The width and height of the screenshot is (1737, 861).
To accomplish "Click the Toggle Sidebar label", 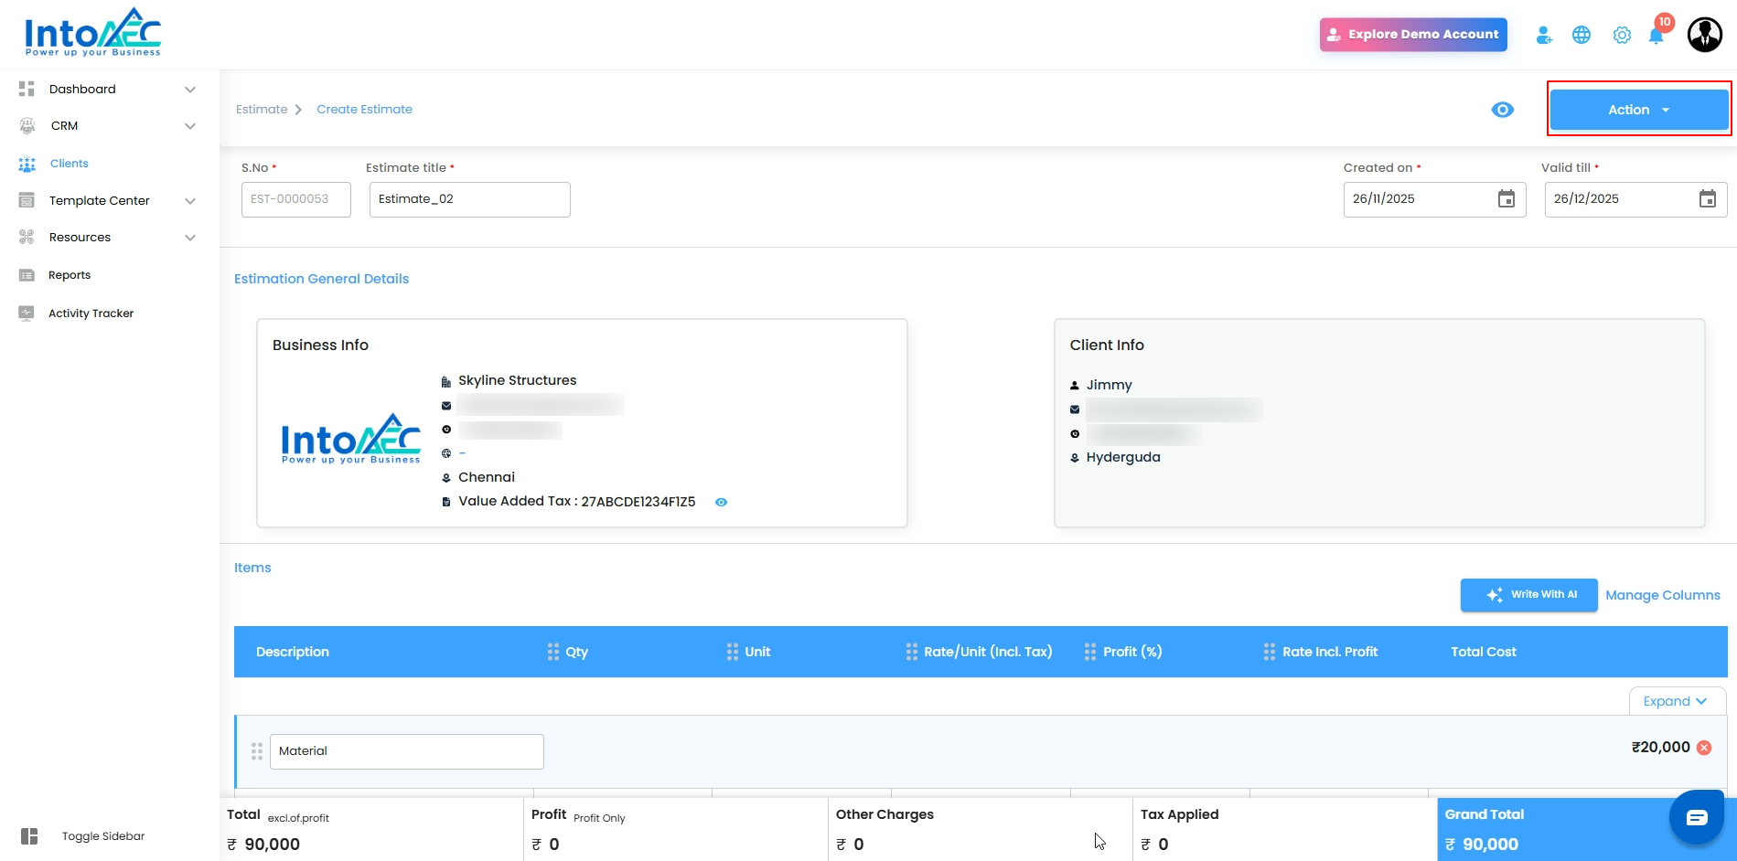I will tap(103, 836).
